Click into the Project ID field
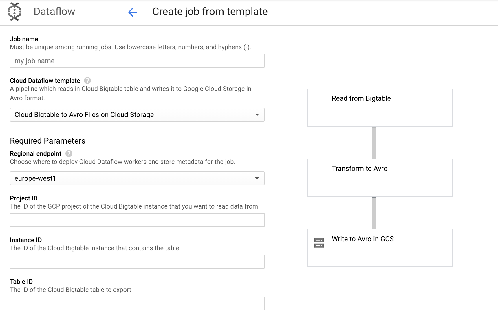Screen dimensions: 498x318 [137, 220]
